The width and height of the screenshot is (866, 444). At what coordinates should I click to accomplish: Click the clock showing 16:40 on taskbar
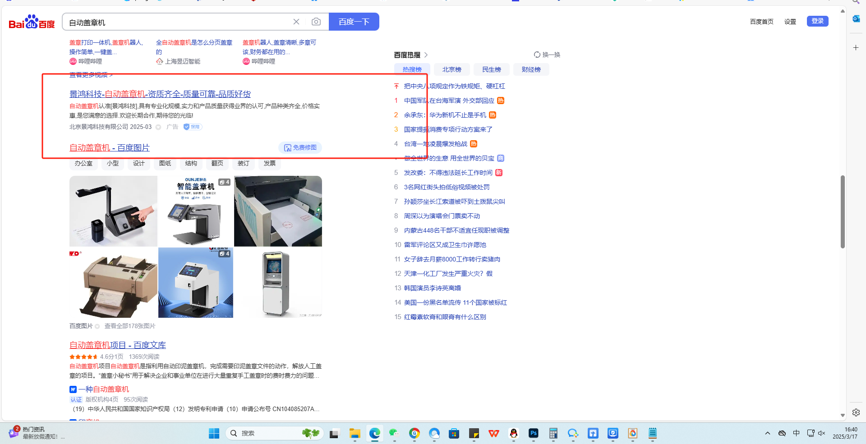[845, 433]
